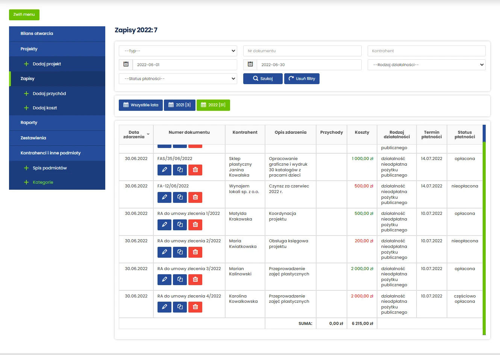
Task: Open Kategorie submenu link
Action: click(x=43, y=182)
